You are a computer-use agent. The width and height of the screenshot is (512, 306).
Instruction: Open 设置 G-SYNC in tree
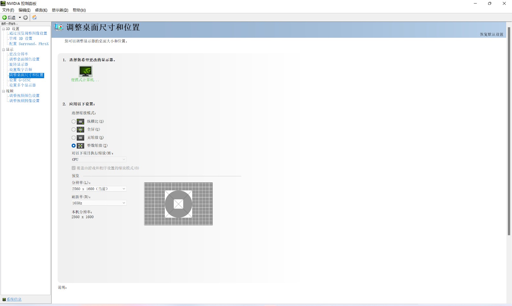[20, 80]
